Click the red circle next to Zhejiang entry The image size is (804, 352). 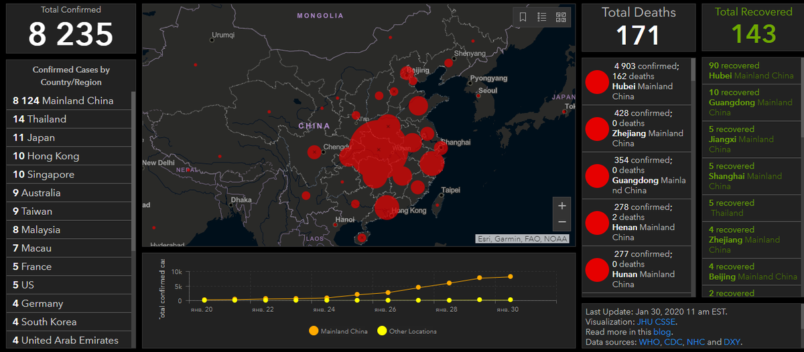(596, 128)
